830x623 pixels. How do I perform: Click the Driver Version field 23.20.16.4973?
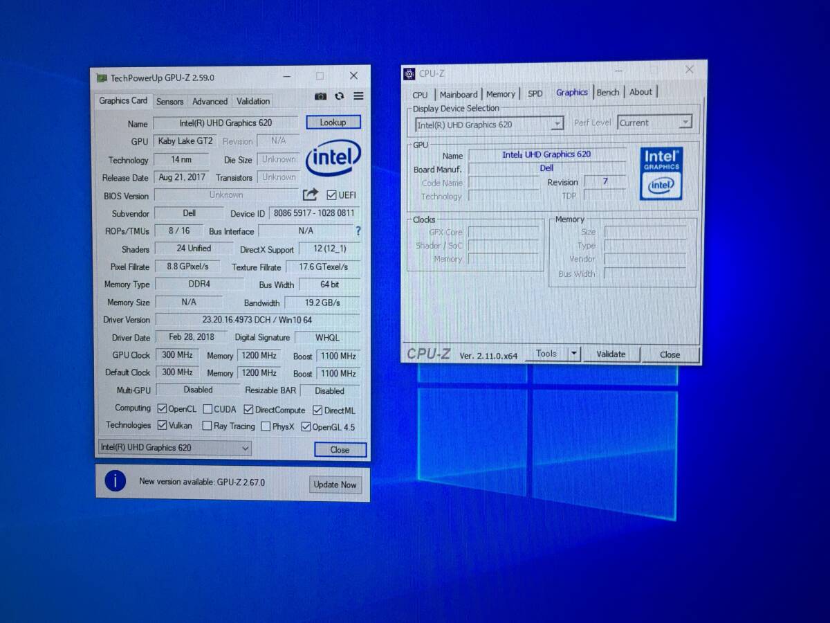tap(257, 320)
